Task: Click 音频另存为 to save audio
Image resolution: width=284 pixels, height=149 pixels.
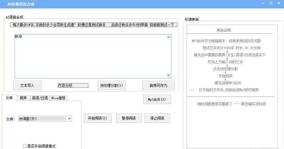Action: 158,85
